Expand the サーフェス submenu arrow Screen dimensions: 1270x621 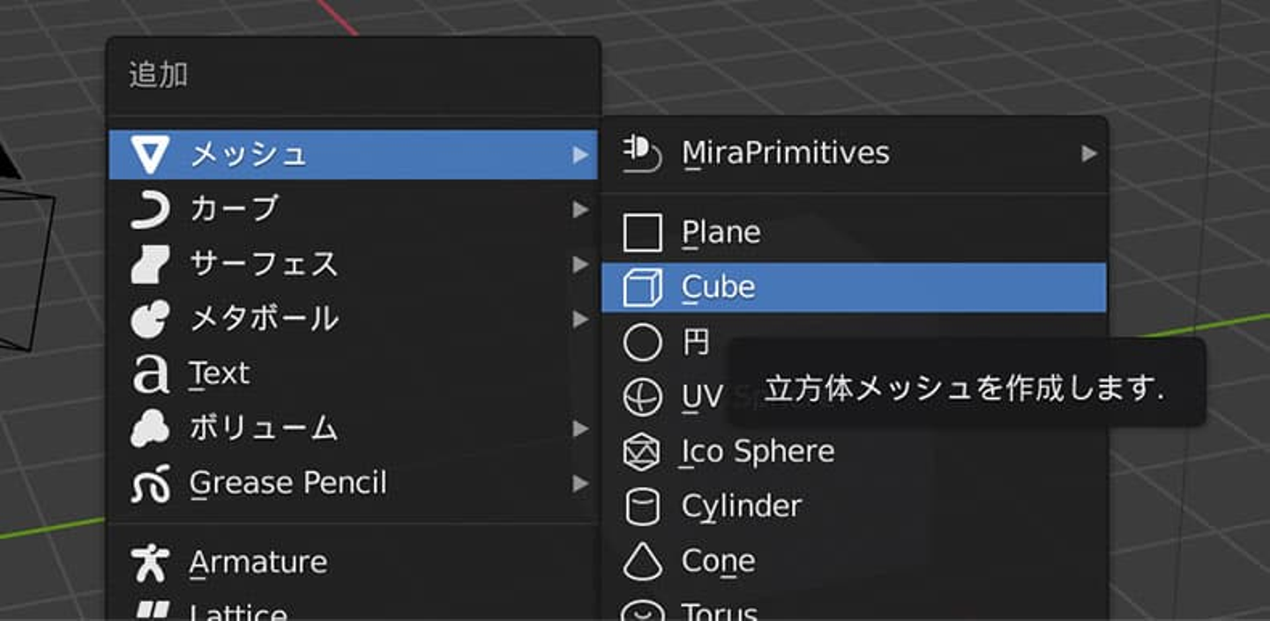pyautogui.click(x=579, y=264)
